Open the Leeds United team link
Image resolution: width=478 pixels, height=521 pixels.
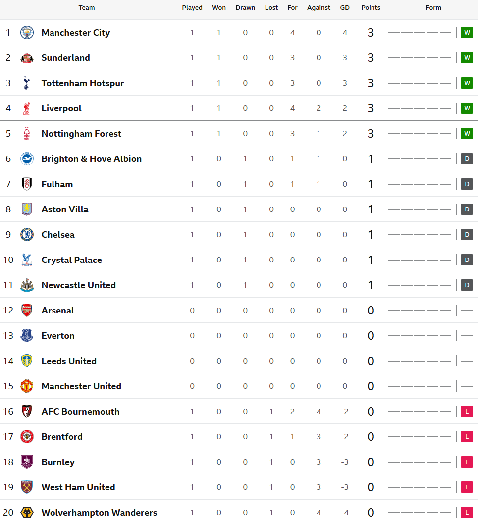(x=69, y=361)
